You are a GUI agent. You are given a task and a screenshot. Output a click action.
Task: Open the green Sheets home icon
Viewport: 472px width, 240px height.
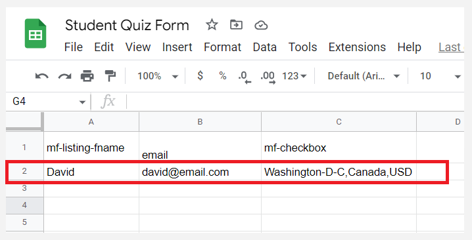[35, 33]
